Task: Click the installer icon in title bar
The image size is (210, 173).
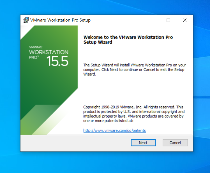Action: [26, 20]
